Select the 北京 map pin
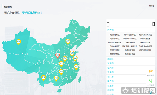157x95 pixels. 68,42
